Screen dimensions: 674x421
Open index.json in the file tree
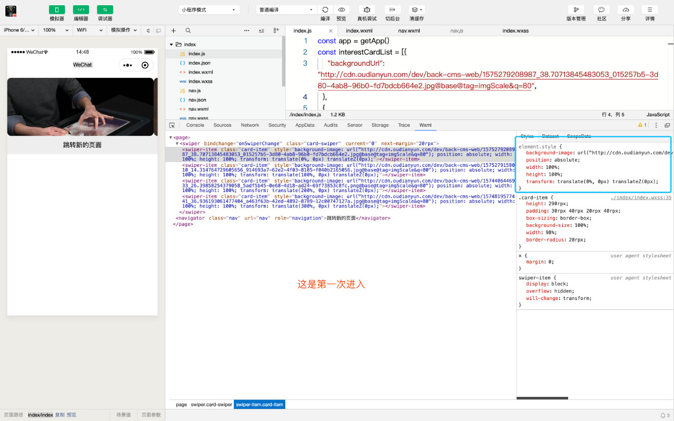click(x=200, y=63)
